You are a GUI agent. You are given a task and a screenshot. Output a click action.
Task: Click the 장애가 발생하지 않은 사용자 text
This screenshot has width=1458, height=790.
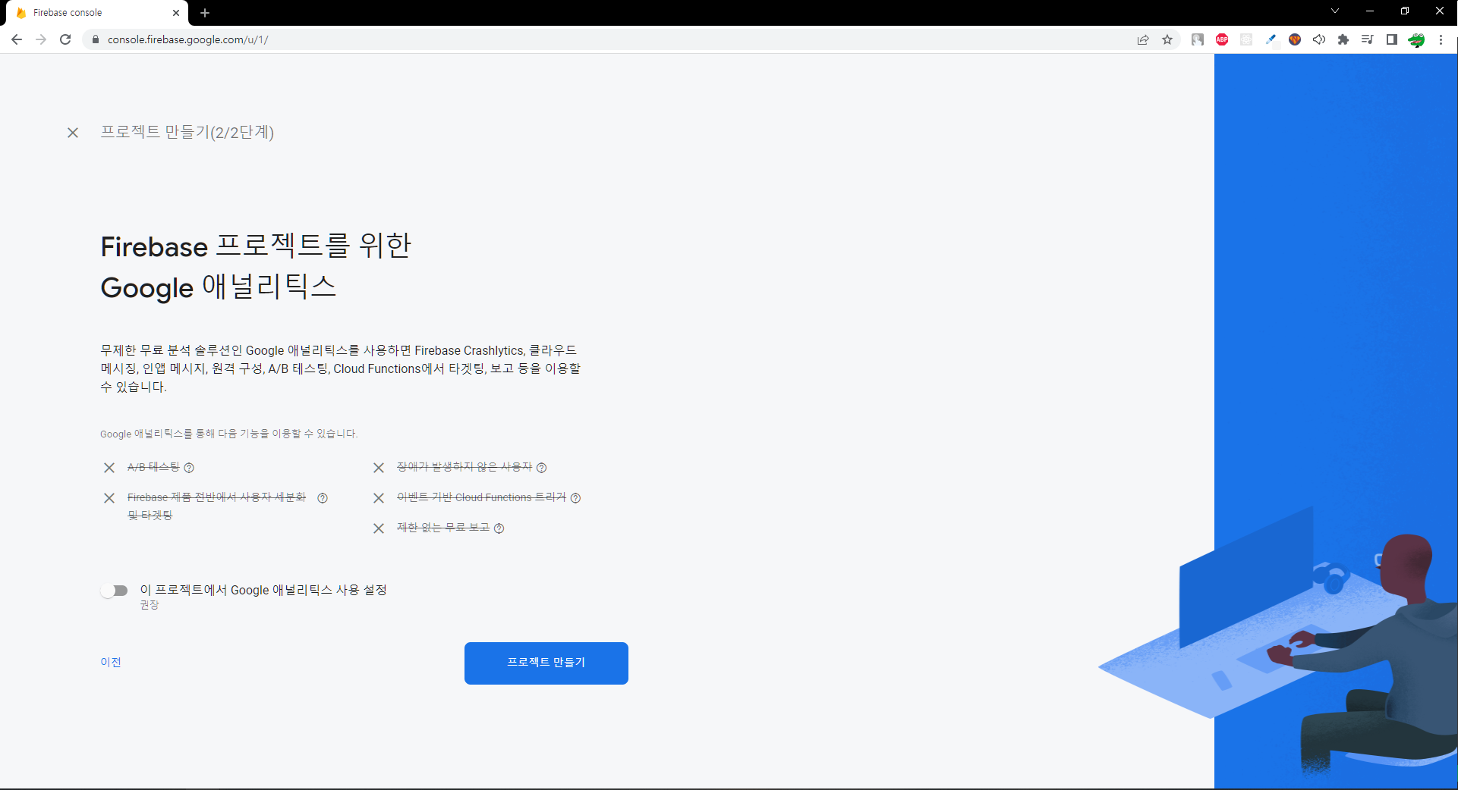(x=464, y=467)
